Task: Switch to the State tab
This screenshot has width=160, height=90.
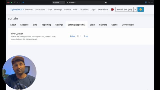Action: point(92,25)
